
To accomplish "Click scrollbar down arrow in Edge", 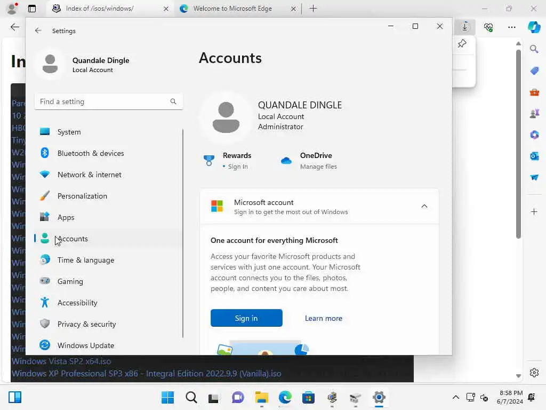I will [518, 376].
